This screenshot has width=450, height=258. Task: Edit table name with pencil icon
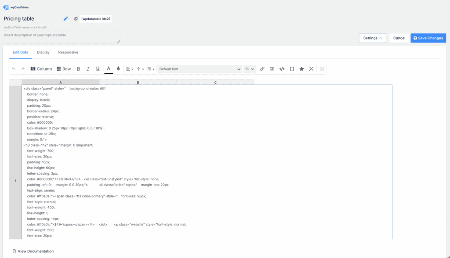point(66,18)
